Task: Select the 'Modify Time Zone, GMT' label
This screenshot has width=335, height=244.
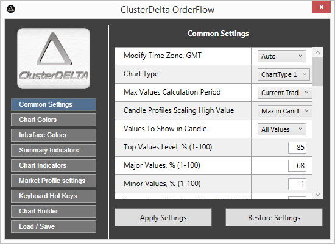Action: click(x=163, y=56)
